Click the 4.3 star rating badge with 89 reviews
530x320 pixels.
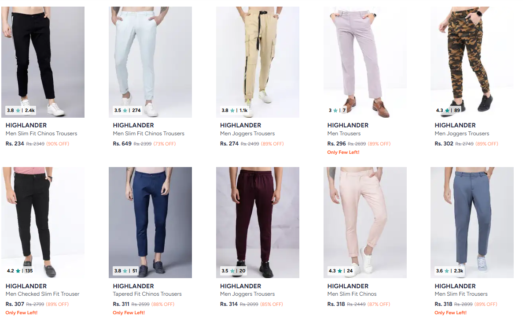[448, 110]
